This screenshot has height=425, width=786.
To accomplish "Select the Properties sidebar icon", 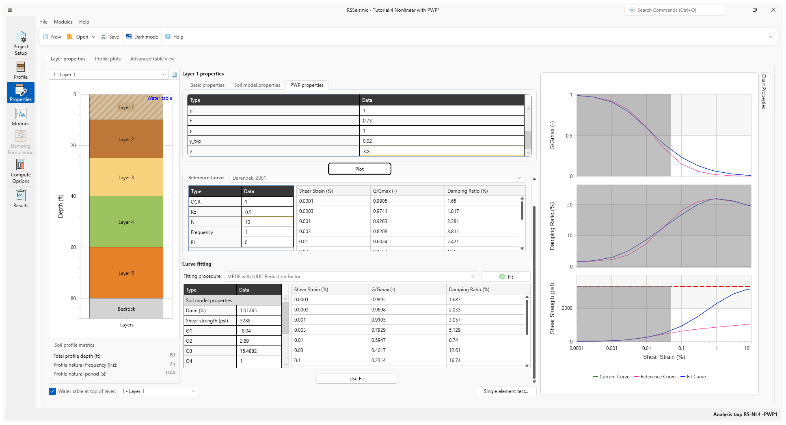I will point(21,92).
